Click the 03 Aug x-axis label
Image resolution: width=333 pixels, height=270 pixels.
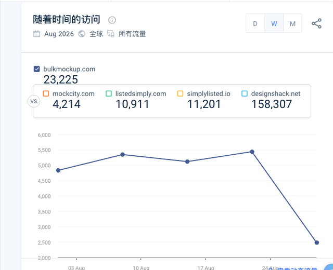[x=76, y=268]
